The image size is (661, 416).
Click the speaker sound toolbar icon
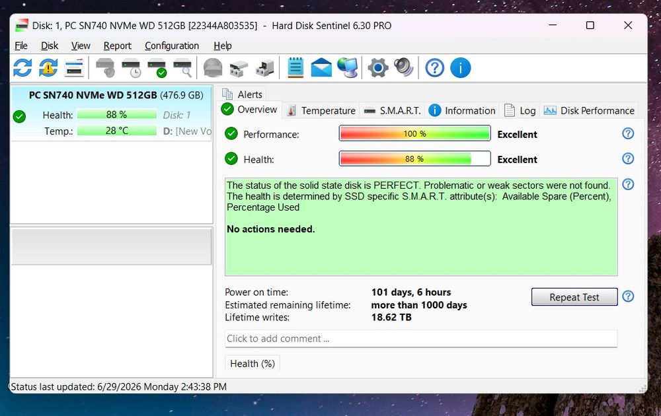click(x=403, y=67)
